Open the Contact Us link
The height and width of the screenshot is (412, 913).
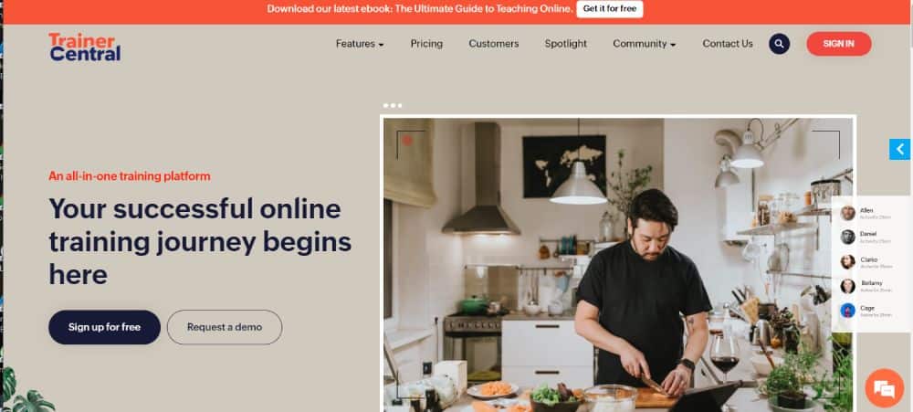pos(728,44)
